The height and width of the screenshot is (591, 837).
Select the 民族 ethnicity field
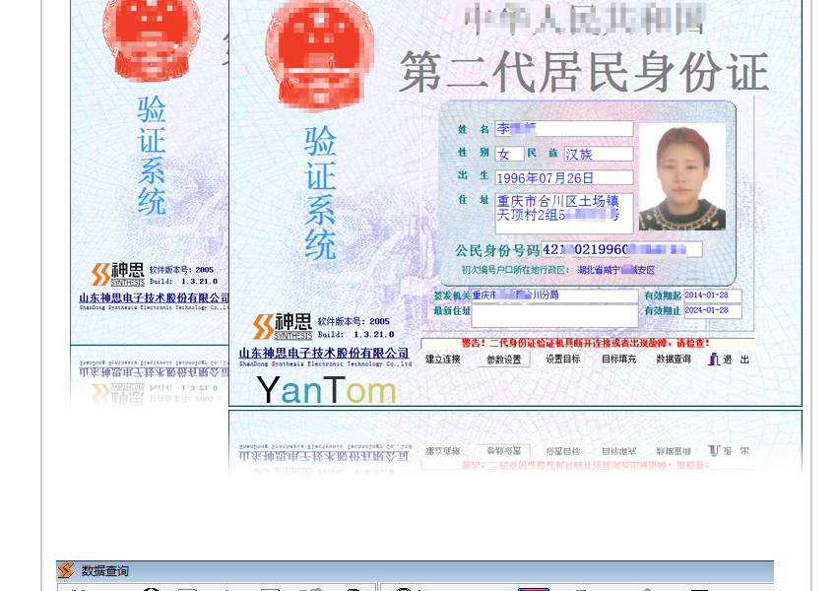[598, 154]
